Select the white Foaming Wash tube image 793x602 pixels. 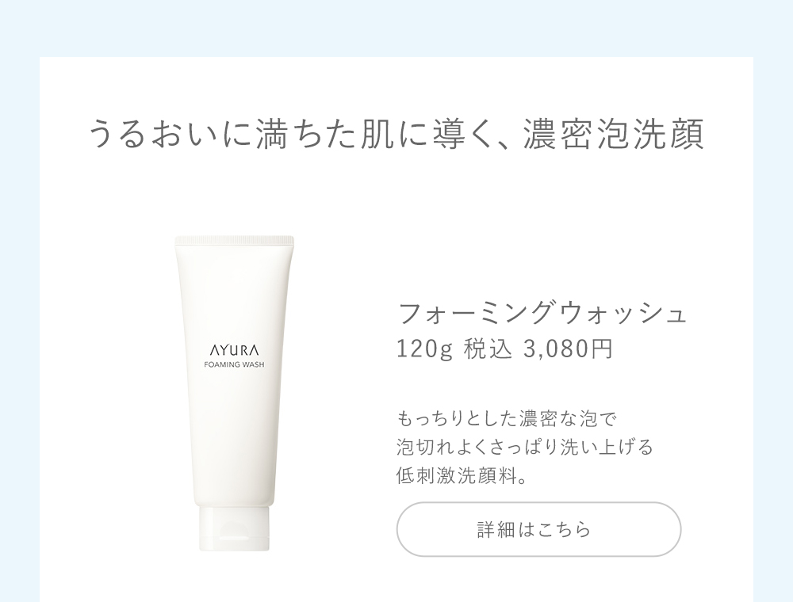235,394
